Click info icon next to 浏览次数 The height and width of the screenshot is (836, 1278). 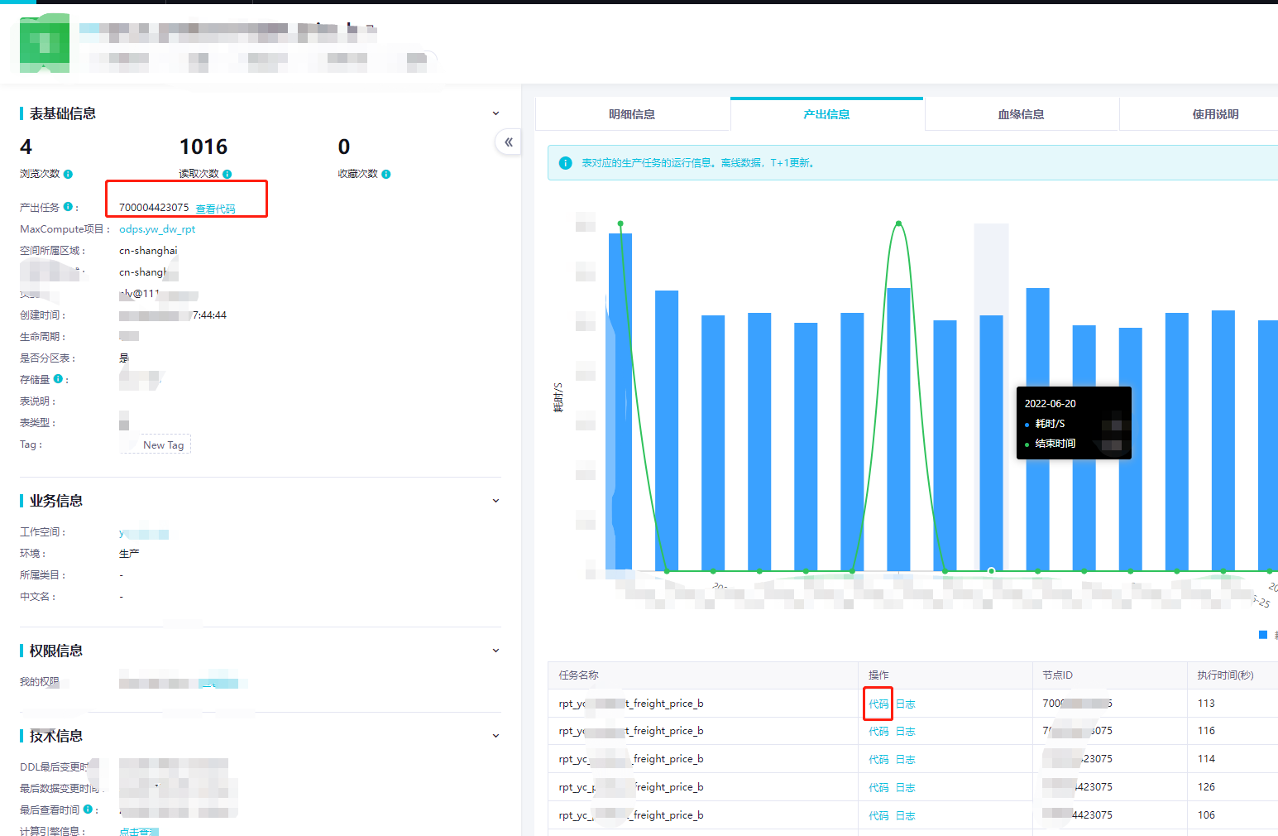point(68,174)
